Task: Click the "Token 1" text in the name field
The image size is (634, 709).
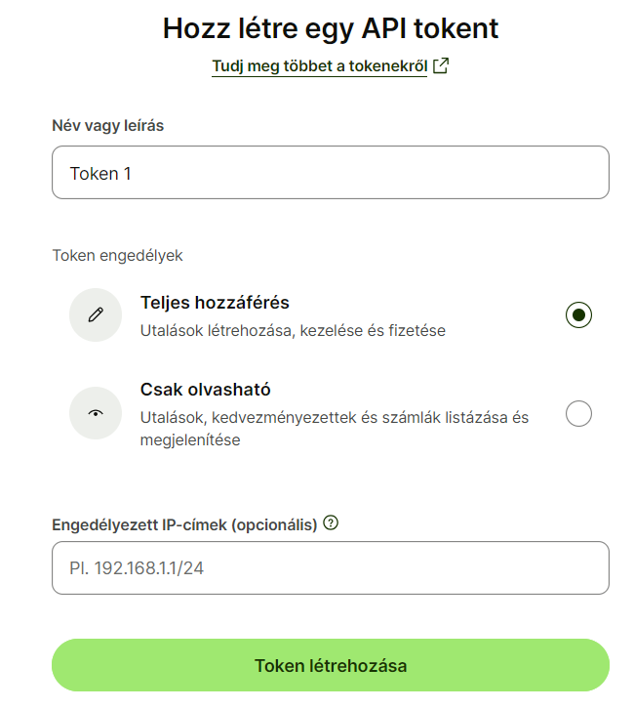Action: (x=100, y=174)
